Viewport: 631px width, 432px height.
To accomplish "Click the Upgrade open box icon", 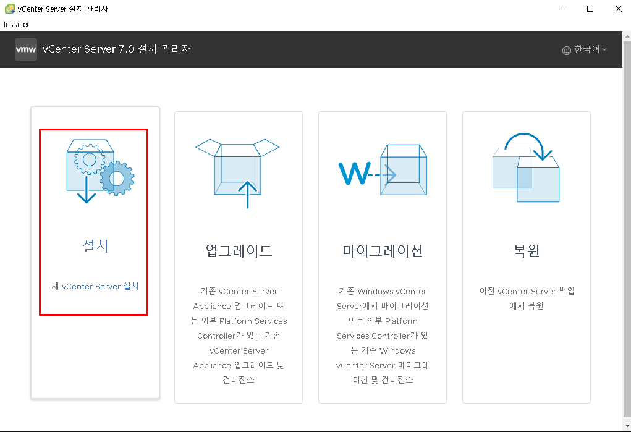I will click(x=237, y=174).
